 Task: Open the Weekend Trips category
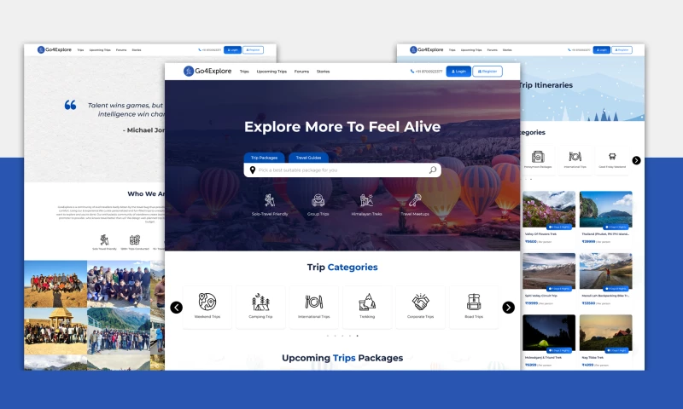pos(207,307)
